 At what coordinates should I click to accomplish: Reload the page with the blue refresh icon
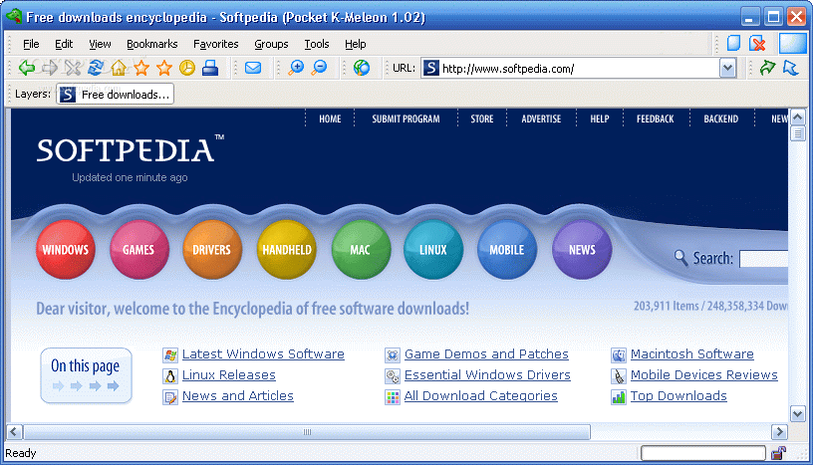[x=96, y=68]
